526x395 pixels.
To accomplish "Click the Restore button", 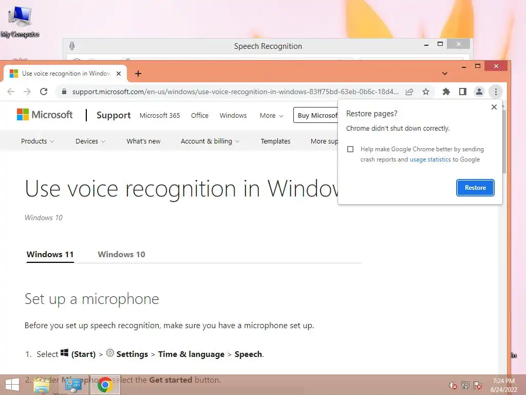I will point(475,188).
